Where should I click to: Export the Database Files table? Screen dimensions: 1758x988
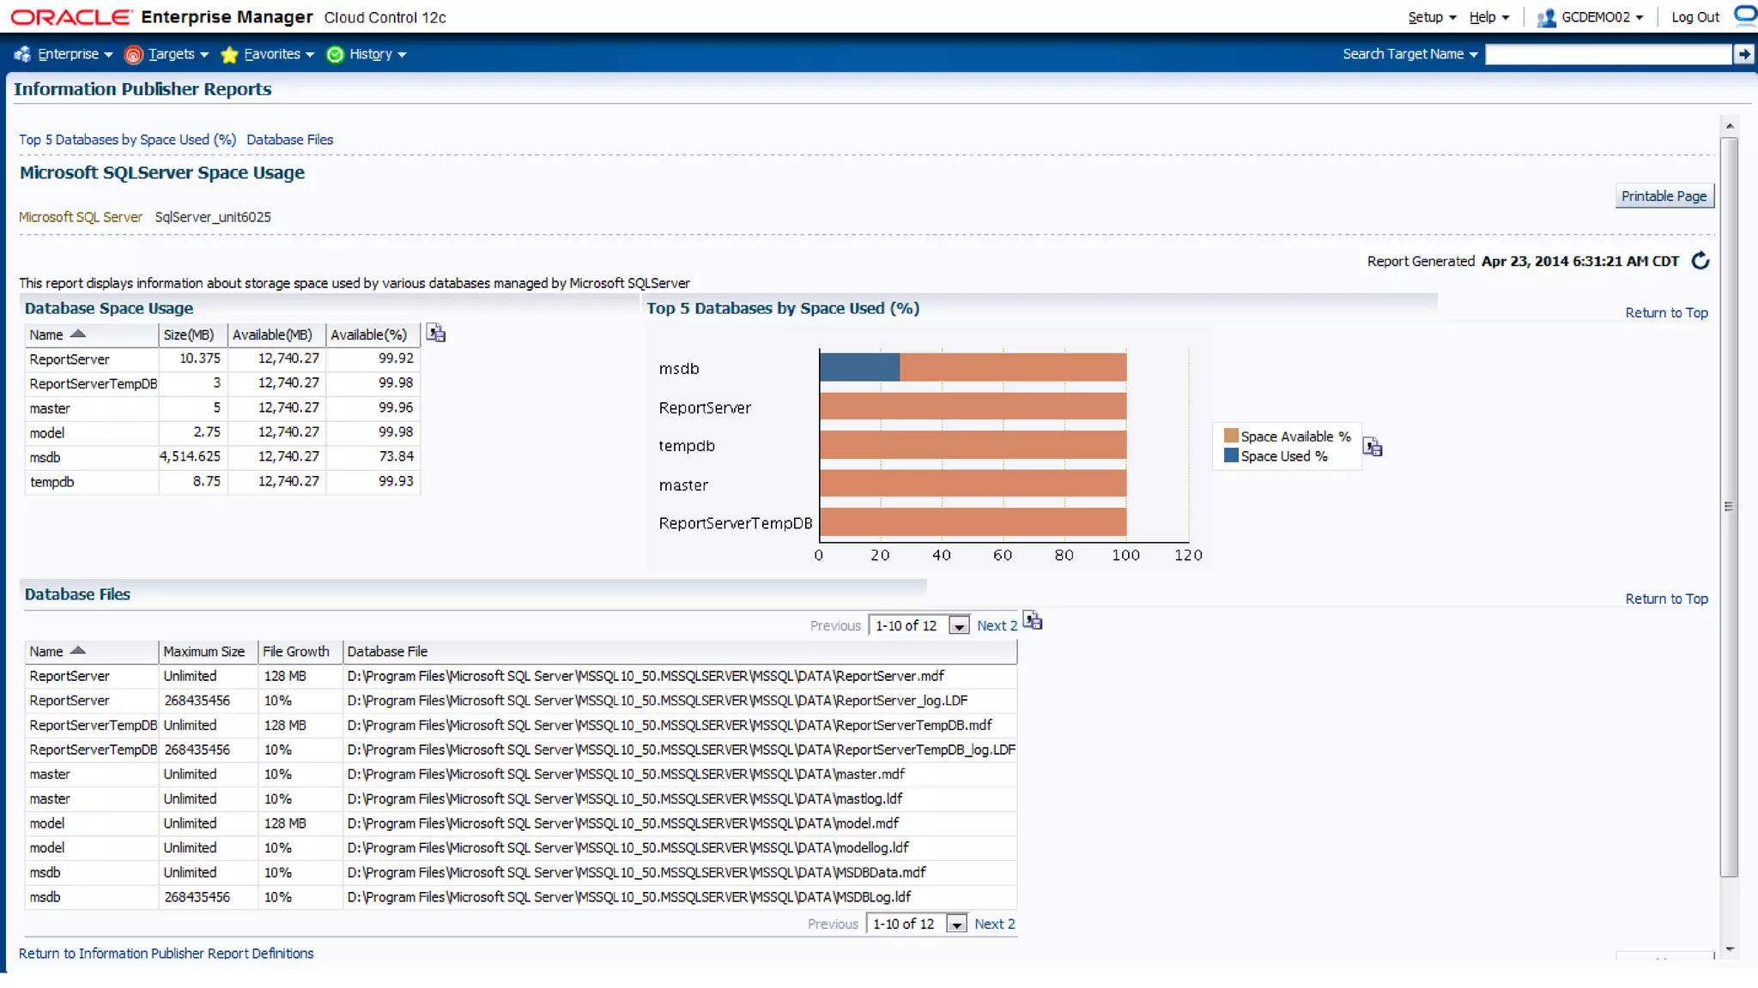pyautogui.click(x=1033, y=620)
